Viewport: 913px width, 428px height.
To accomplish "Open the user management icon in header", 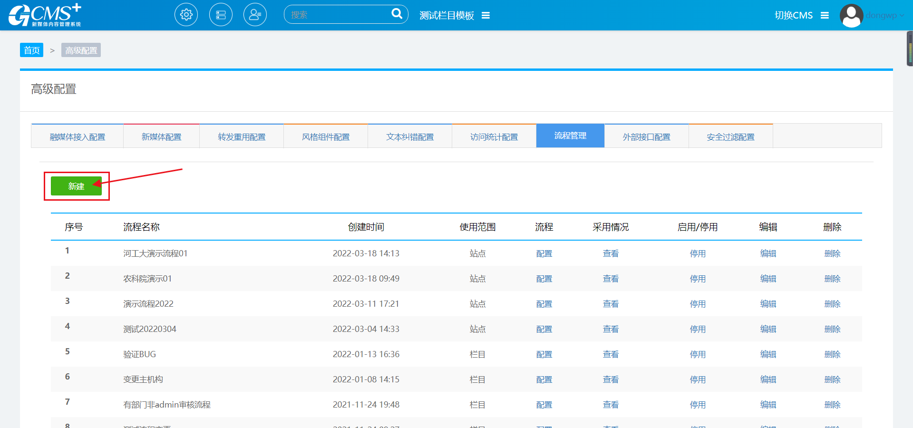I will 255,15.
